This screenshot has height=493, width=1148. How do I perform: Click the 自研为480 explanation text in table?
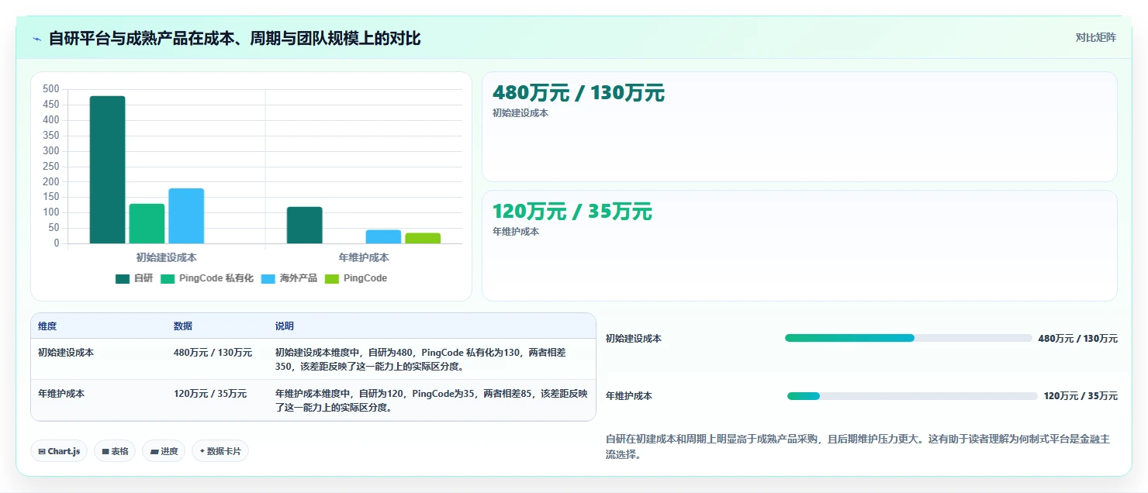pyautogui.click(x=420, y=360)
